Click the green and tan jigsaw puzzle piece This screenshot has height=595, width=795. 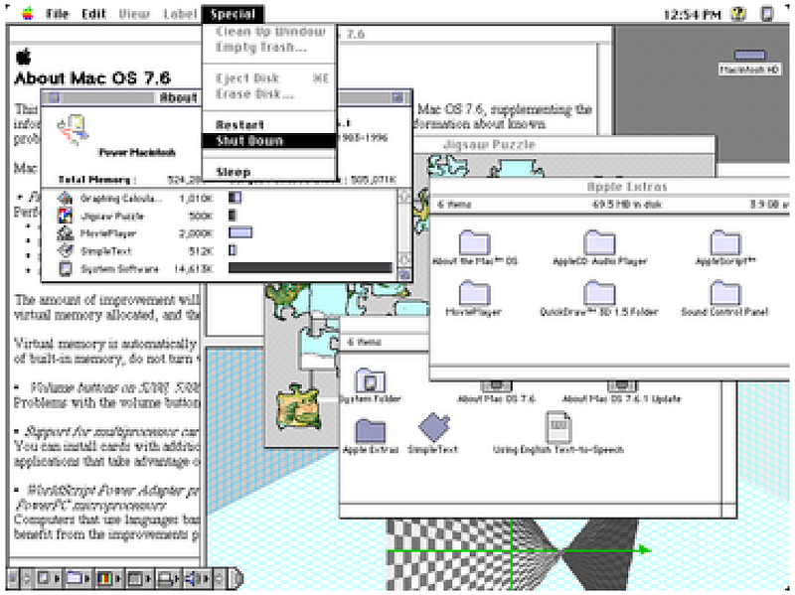tap(300, 407)
